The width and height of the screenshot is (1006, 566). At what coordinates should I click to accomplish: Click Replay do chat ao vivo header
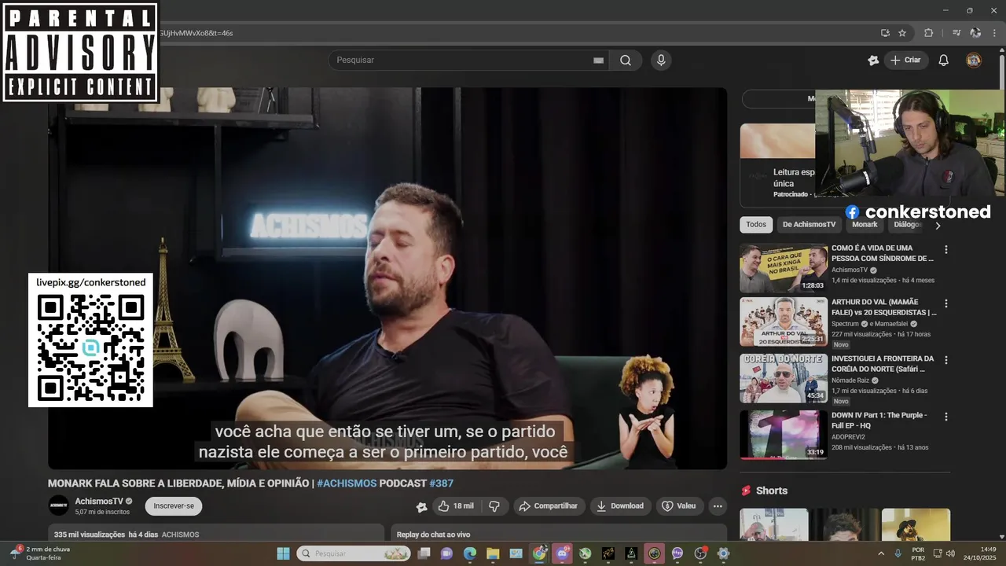433,535
